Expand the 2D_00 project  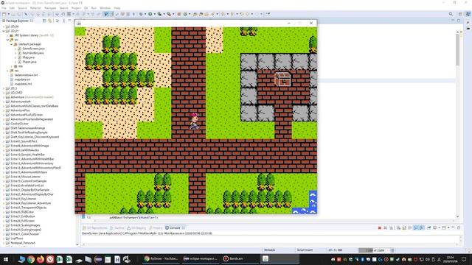[4, 26]
